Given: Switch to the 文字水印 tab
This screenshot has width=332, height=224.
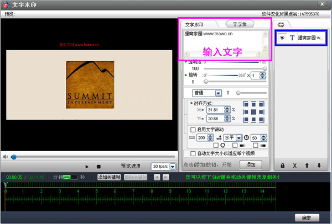Looking at the screenshot, I should (x=194, y=25).
